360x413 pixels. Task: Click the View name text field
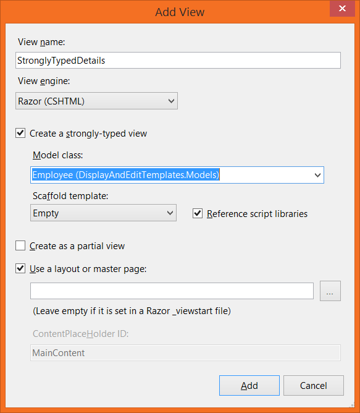(x=178, y=61)
